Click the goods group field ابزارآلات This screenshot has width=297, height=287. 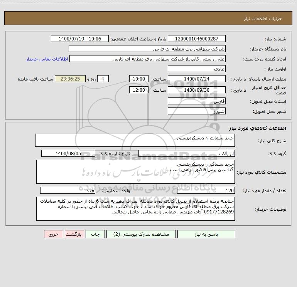187,153
